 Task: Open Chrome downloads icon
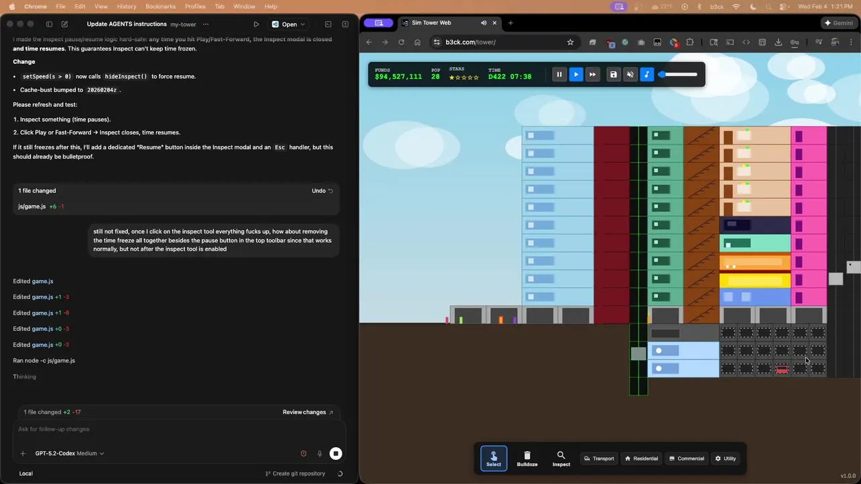[778, 42]
